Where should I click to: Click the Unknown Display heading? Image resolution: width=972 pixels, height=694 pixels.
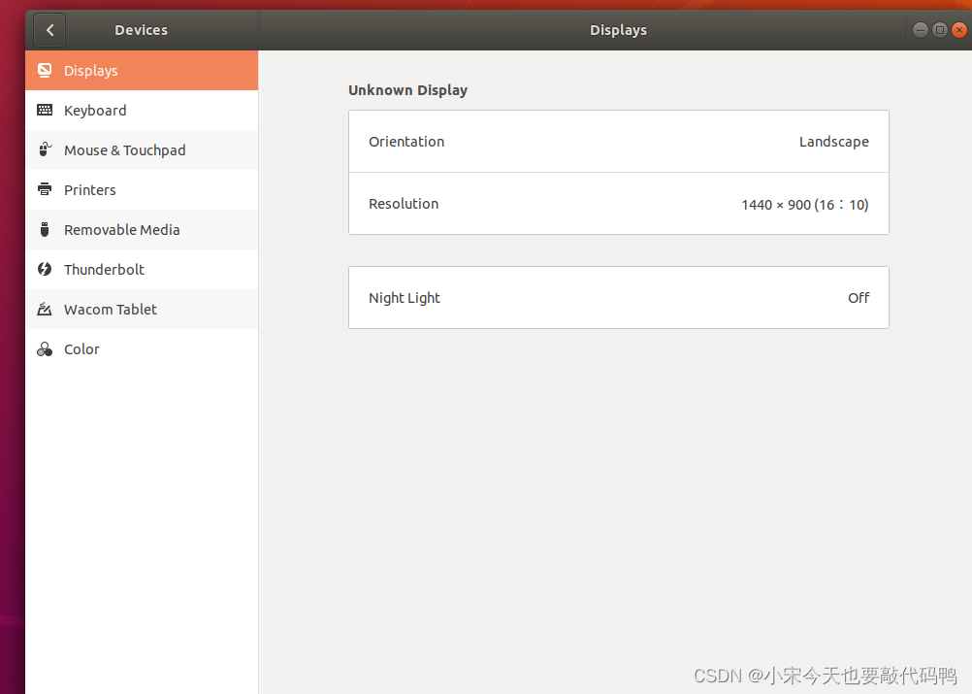(407, 89)
